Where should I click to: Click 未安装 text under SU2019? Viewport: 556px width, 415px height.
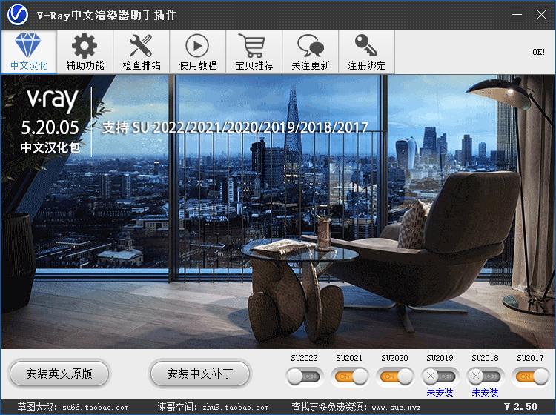point(440,393)
